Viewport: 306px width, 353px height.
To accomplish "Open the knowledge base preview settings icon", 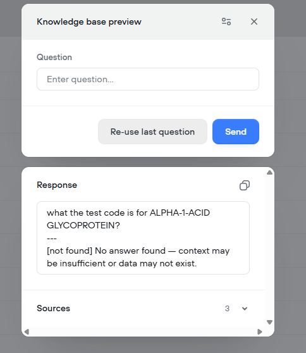I will pos(226,22).
